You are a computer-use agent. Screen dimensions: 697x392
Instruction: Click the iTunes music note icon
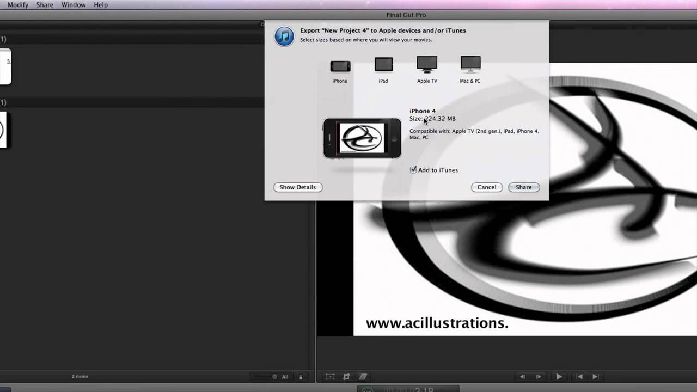(x=284, y=36)
